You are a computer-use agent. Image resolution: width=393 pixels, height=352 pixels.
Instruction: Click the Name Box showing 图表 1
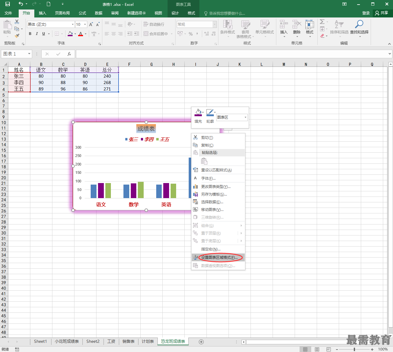(x=17, y=54)
